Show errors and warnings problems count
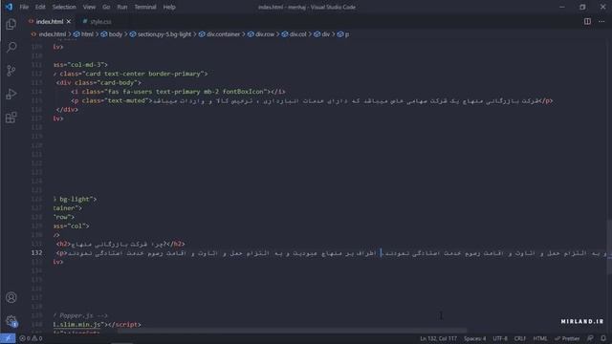 [31, 338]
